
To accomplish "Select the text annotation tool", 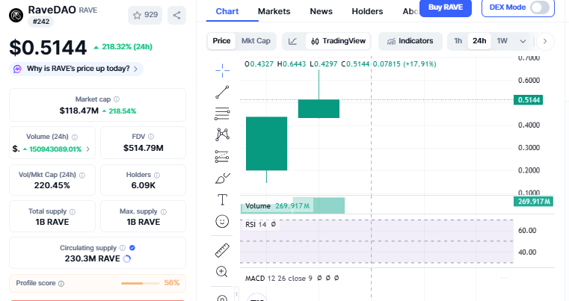I will [222, 199].
